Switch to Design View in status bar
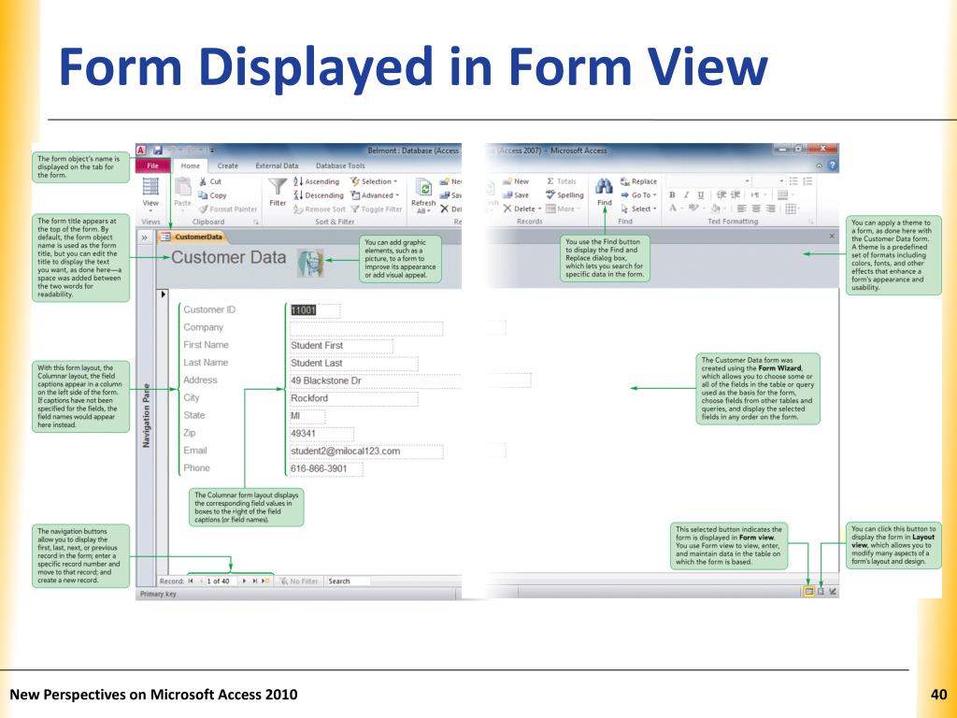Image resolution: width=957 pixels, height=718 pixels. [x=833, y=591]
